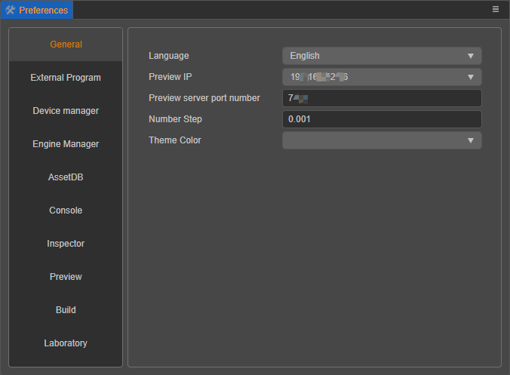Image resolution: width=510 pixels, height=375 pixels.
Task: Open Console preferences
Action: pyautogui.click(x=66, y=211)
